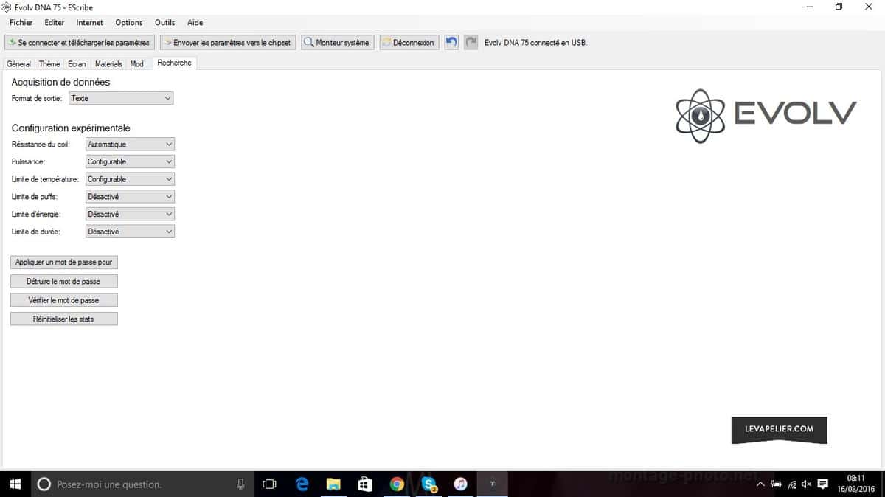885x497 pixels.
Task: Open Résistance du coil dropdown
Action: (x=131, y=145)
